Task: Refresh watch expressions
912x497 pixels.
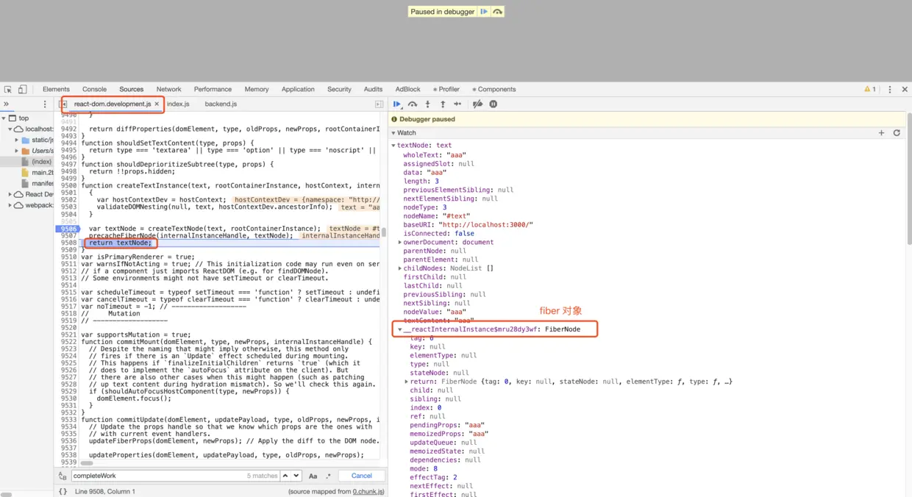Action: click(x=897, y=133)
